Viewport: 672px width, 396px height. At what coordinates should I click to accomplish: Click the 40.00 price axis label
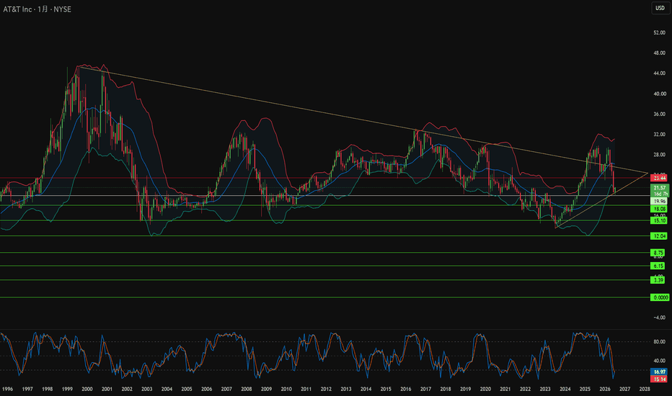coord(660,94)
